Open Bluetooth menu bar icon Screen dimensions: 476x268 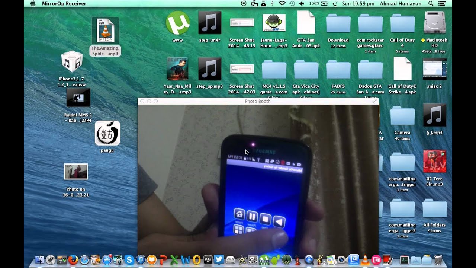coord(272,3)
